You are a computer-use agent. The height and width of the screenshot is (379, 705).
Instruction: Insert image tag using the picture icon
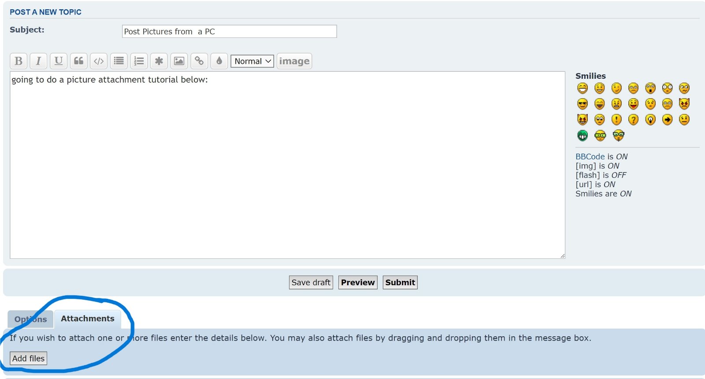click(x=179, y=61)
